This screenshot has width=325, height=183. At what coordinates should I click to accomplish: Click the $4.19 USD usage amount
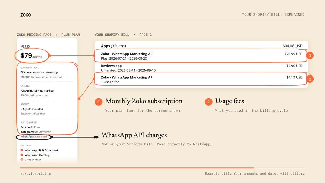click(x=295, y=77)
